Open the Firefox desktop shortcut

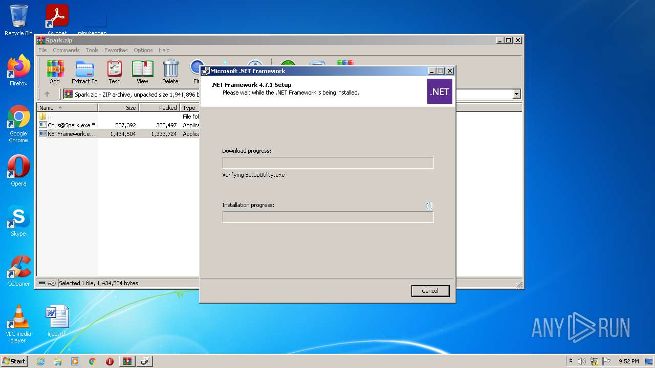click(18, 71)
